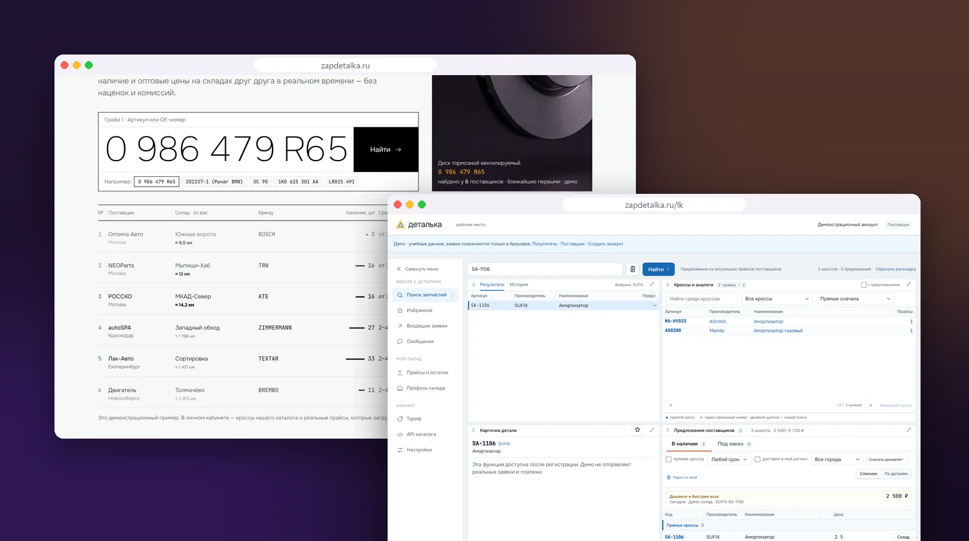
Task: Switch offers view to Списком
Action: (868, 474)
